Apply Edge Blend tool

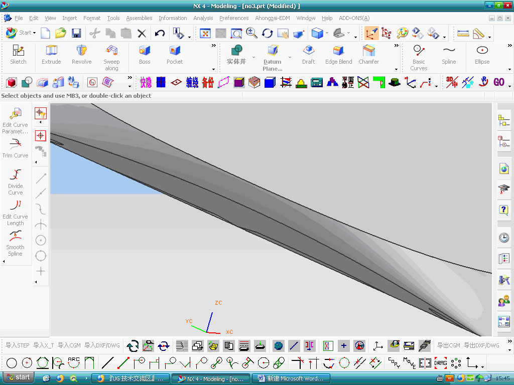(x=339, y=55)
